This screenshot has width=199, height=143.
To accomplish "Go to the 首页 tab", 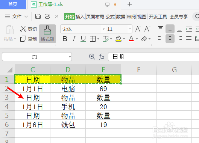I will [13, 5].
